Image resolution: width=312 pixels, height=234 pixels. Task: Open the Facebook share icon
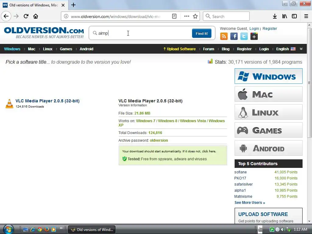pyautogui.click(x=234, y=37)
